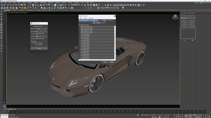Select the Selected radio in Rename Objects
This screenshot has width=211, height=118.
click(35, 26)
